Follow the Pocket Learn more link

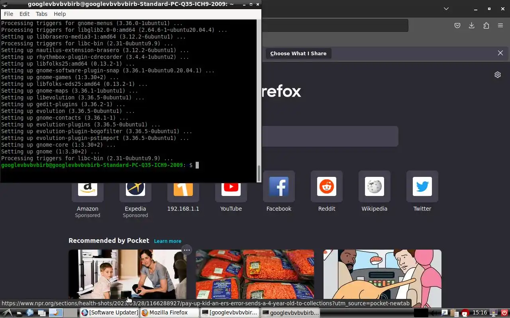(x=168, y=241)
